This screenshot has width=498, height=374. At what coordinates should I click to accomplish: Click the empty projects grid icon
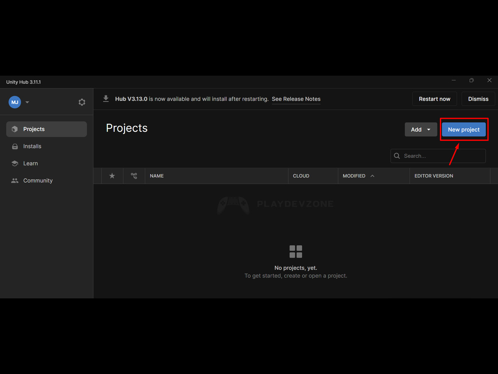coord(296,251)
